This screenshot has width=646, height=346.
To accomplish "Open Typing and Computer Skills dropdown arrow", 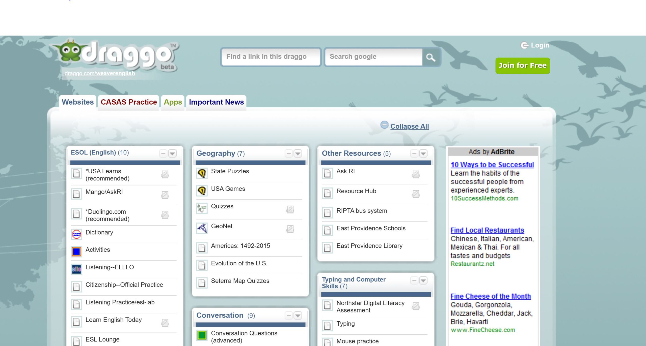I will click(423, 280).
